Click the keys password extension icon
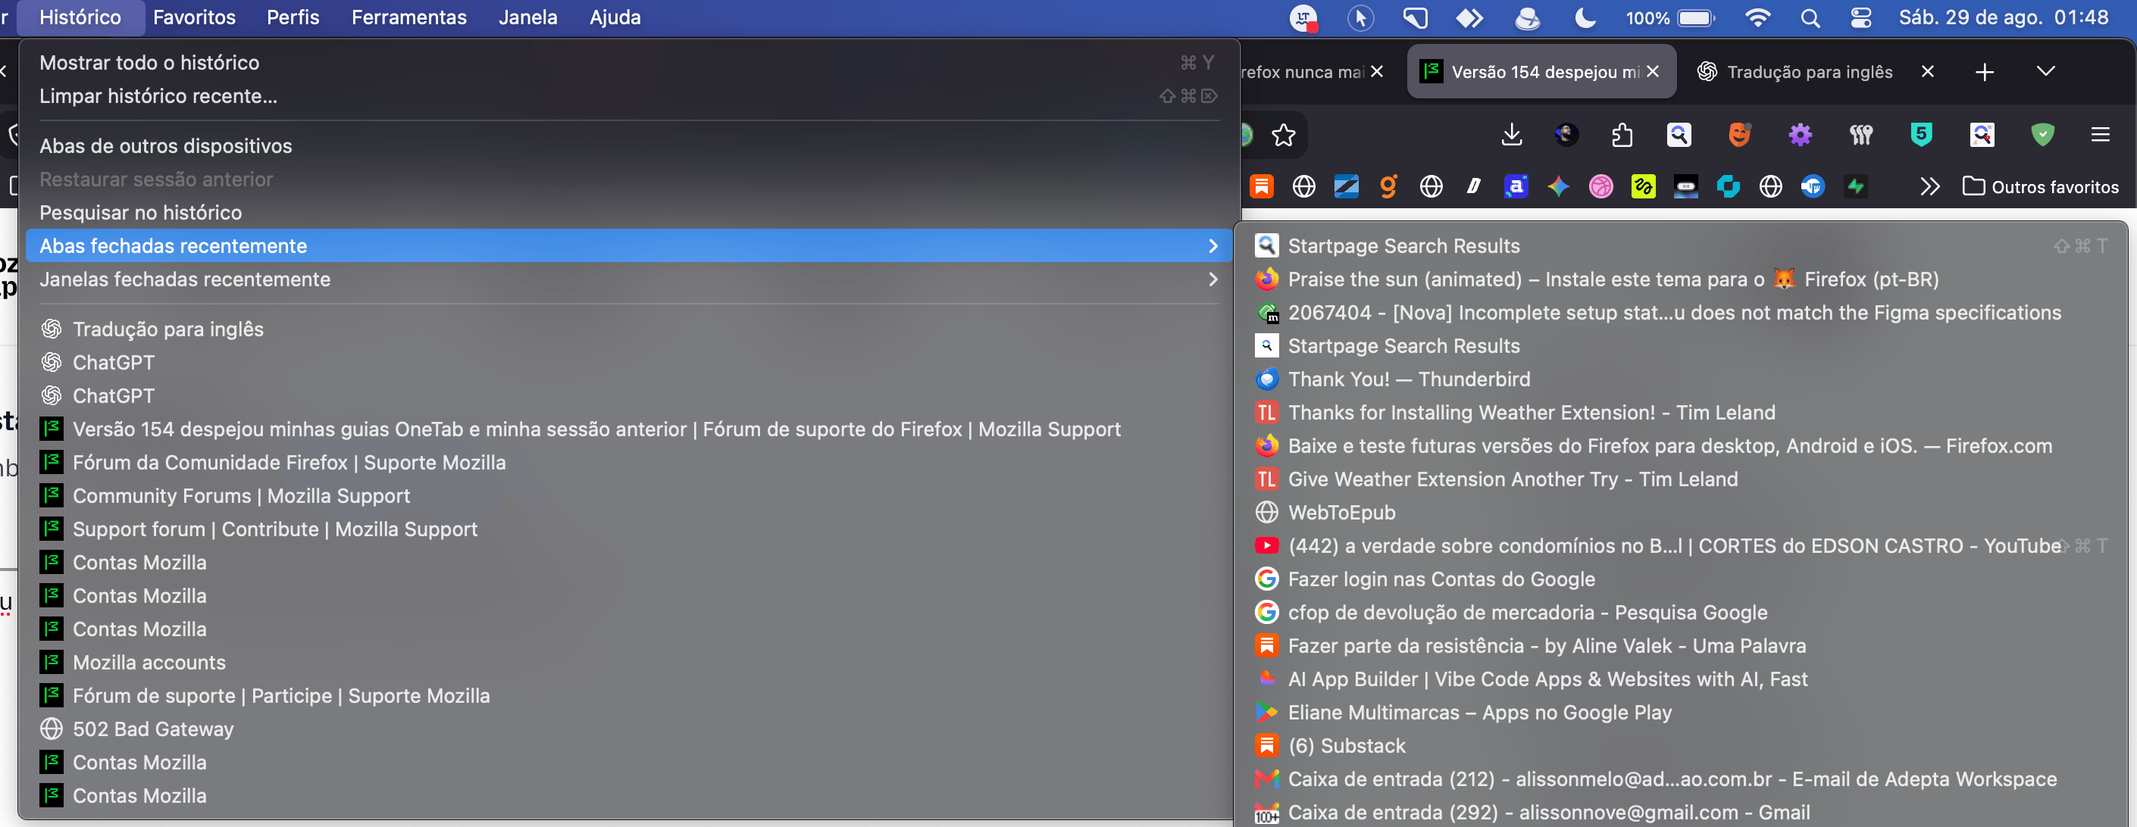The height and width of the screenshot is (827, 2137). [1860, 134]
